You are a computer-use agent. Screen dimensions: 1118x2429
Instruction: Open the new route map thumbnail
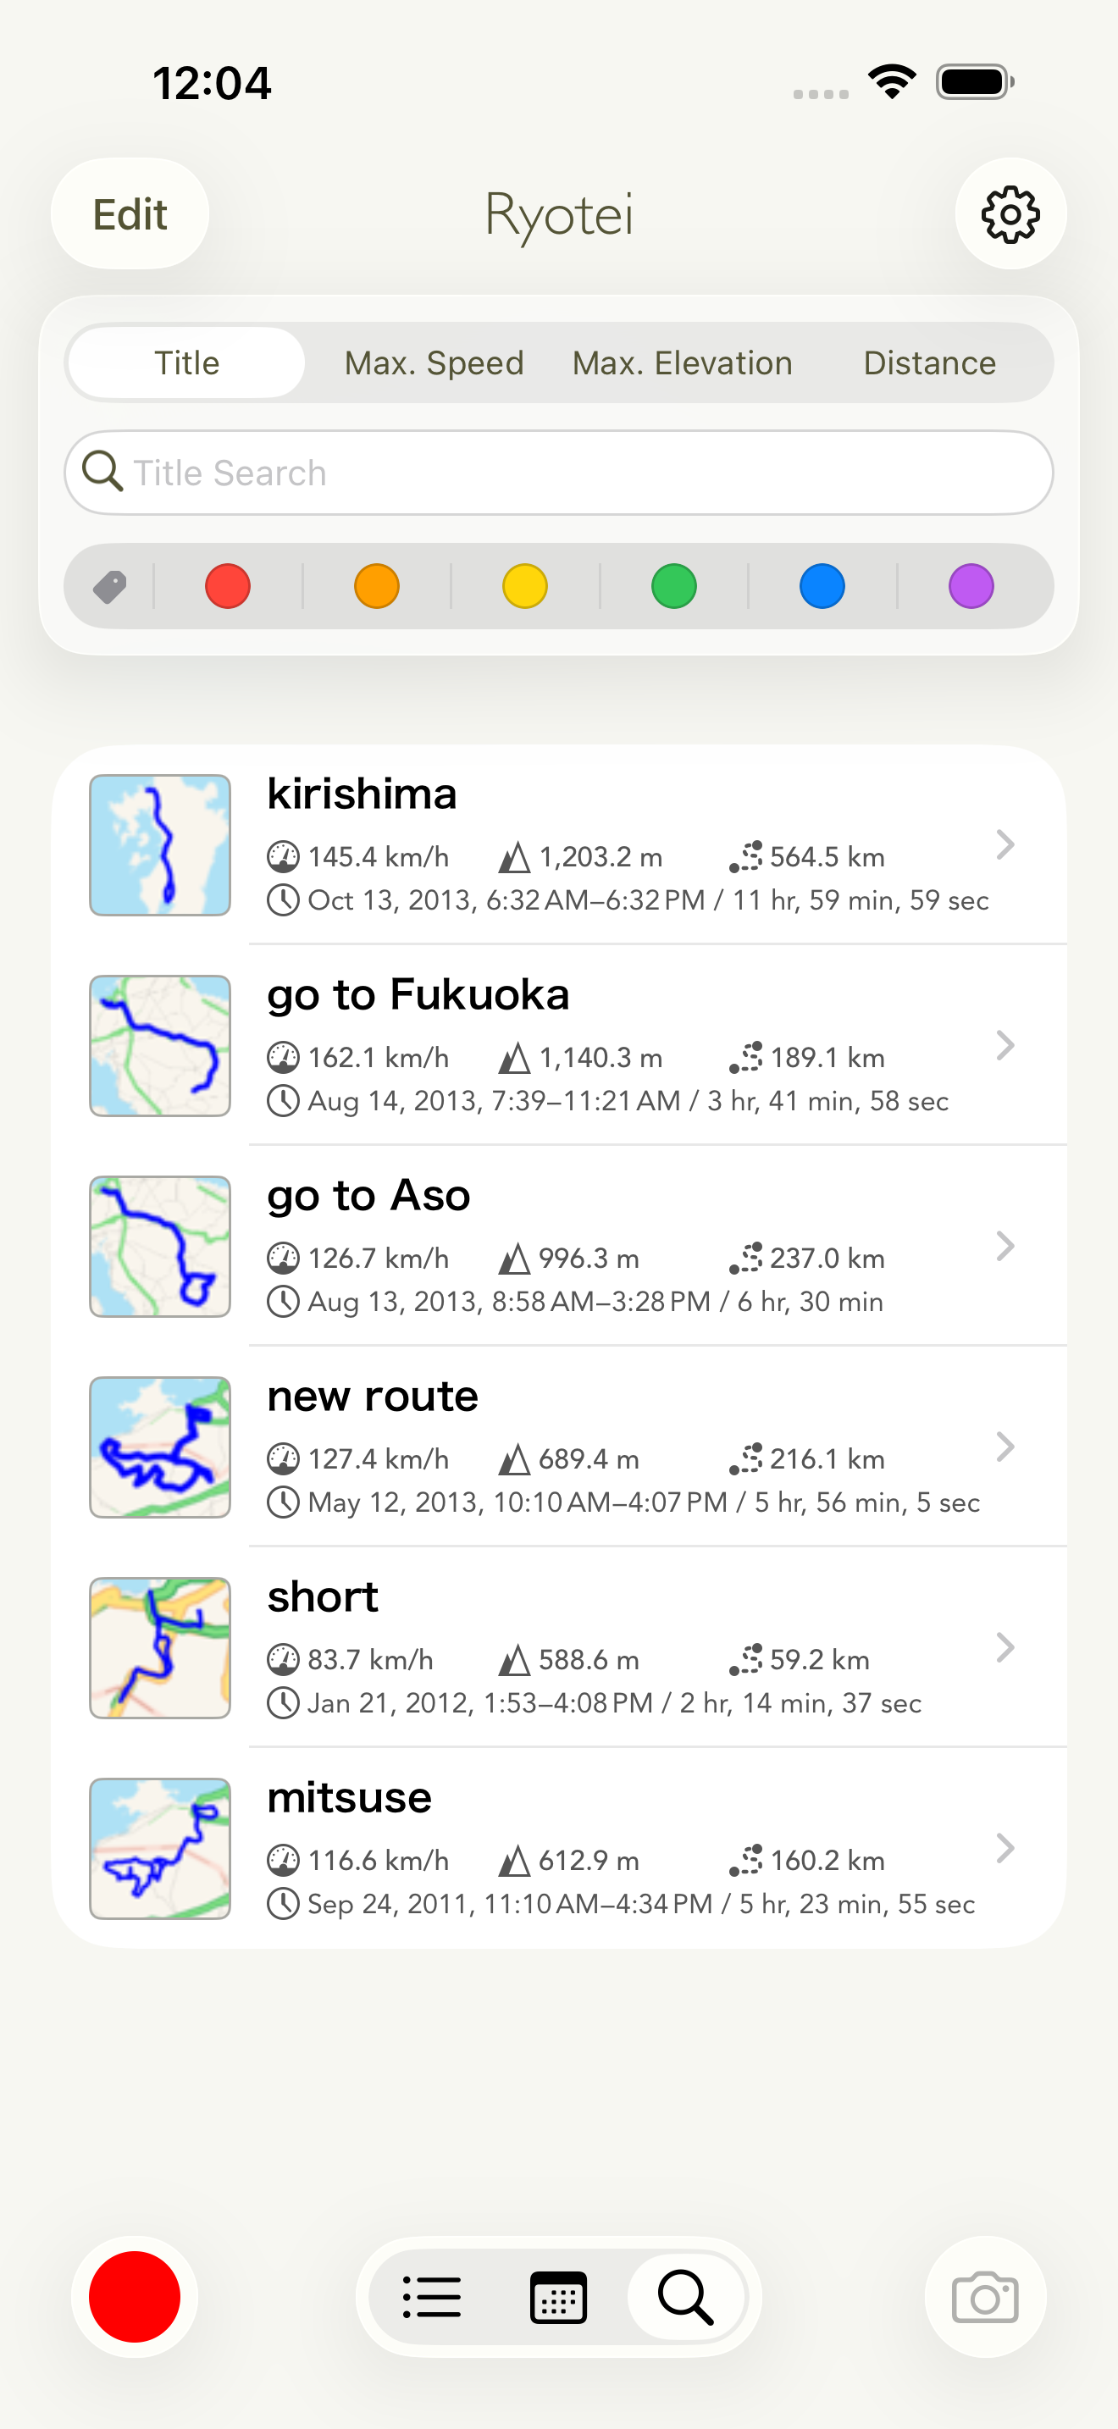coord(160,1447)
